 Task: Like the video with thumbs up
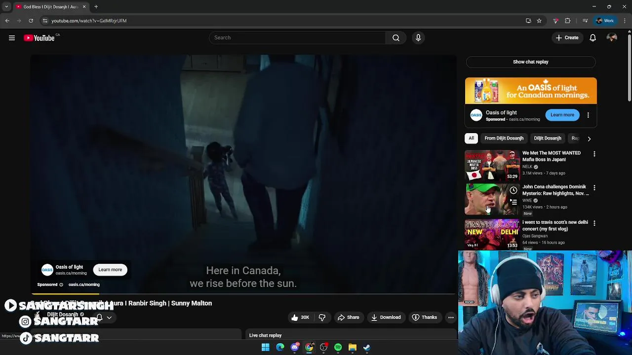coord(300,318)
